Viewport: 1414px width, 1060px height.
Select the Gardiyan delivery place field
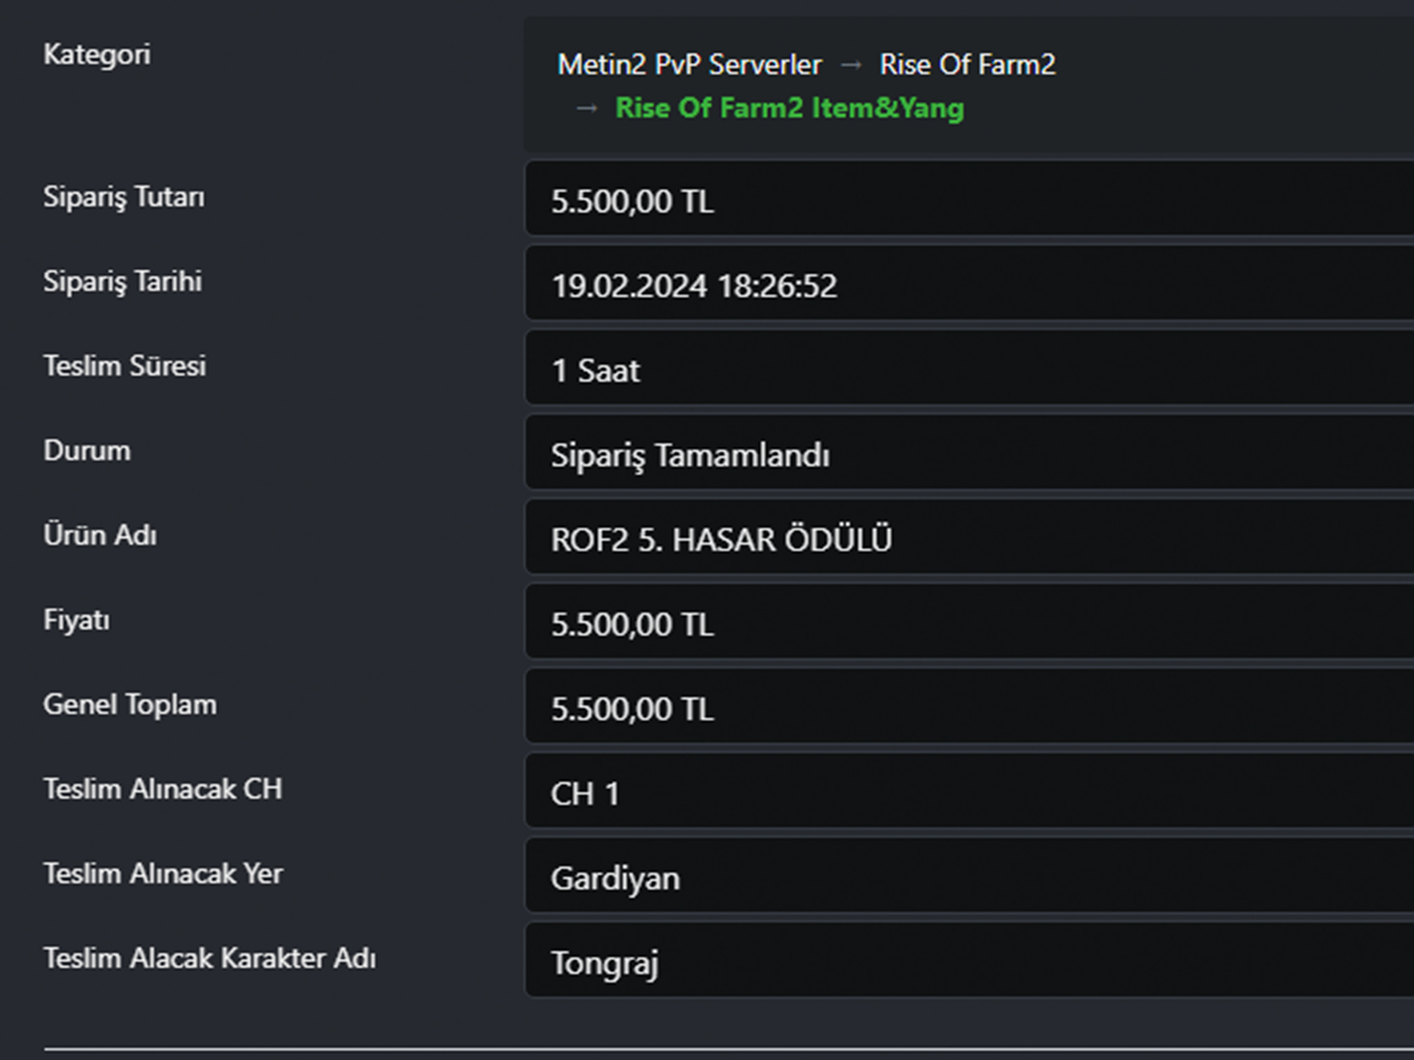(969, 875)
